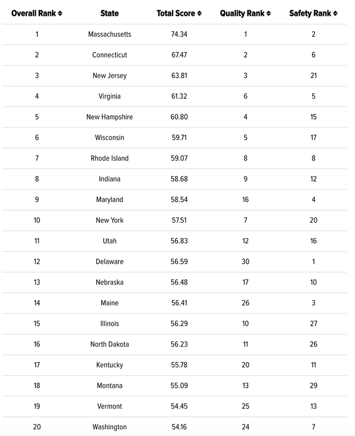The height and width of the screenshot is (436, 355).
Task: Click the Kentucky row state name
Action: click(110, 365)
